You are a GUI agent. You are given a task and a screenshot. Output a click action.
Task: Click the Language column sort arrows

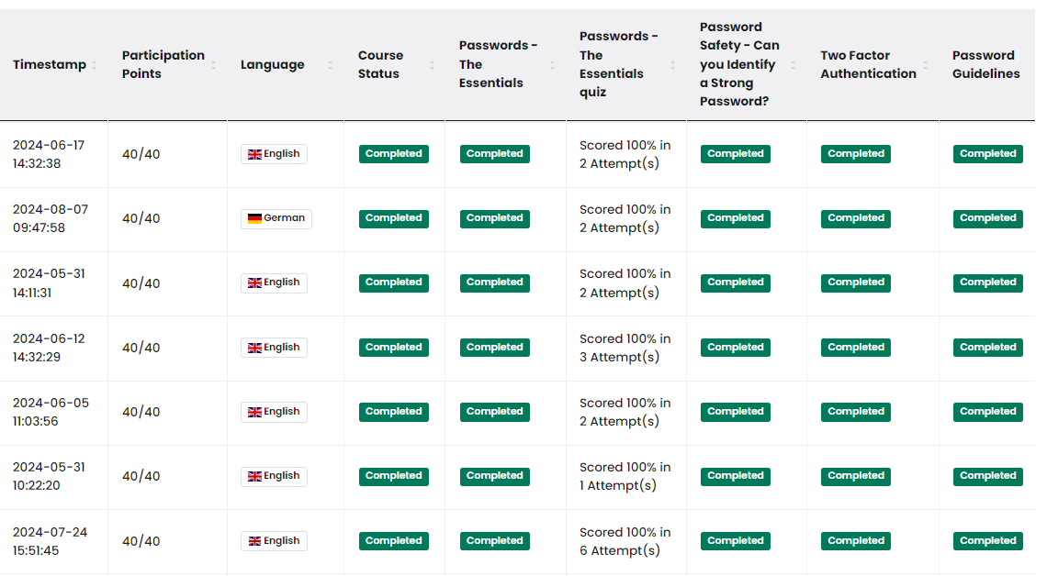(330, 65)
